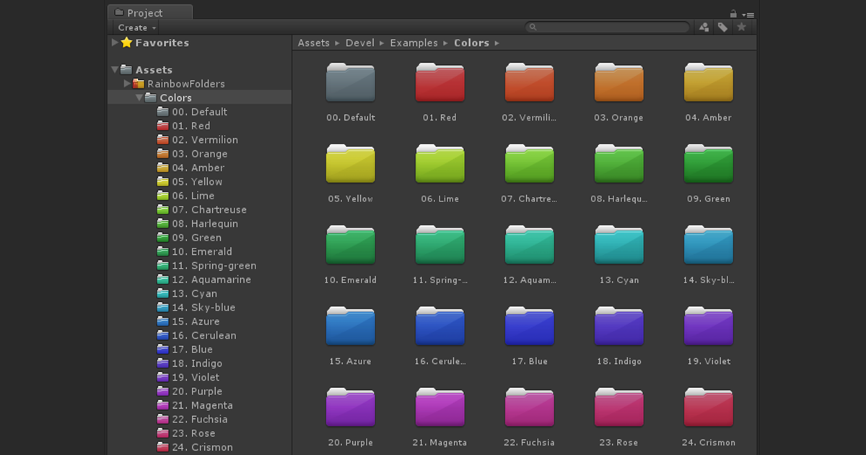Click the search by type filter icon
Image resolution: width=866 pixels, height=455 pixels.
click(704, 27)
